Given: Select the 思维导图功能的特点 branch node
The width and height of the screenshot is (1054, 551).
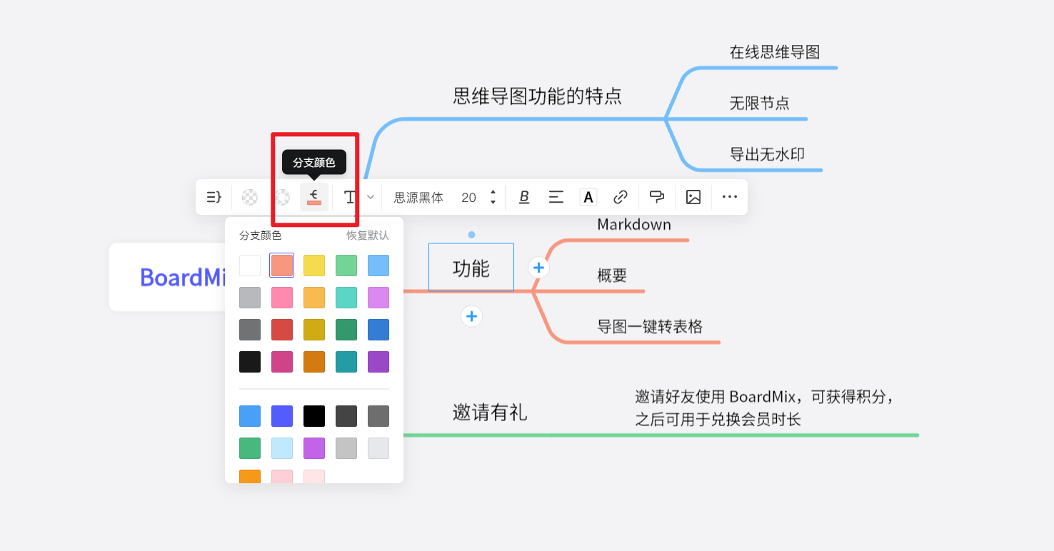Looking at the screenshot, I should 538,96.
